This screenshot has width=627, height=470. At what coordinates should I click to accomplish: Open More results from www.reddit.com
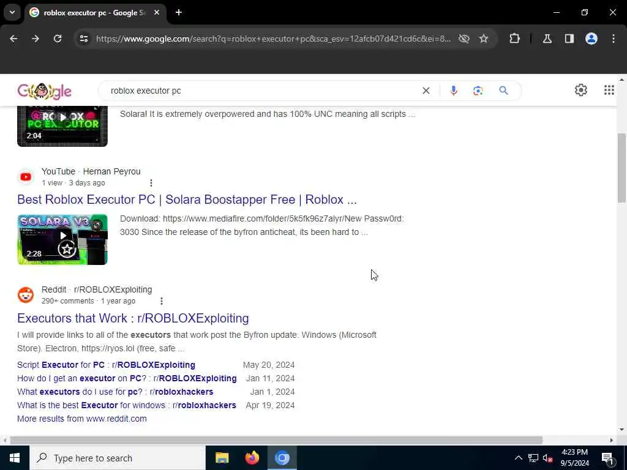click(82, 419)
